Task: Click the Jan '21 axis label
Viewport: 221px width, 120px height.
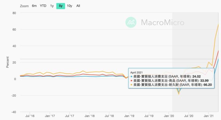Action: [x=208, y=116]
